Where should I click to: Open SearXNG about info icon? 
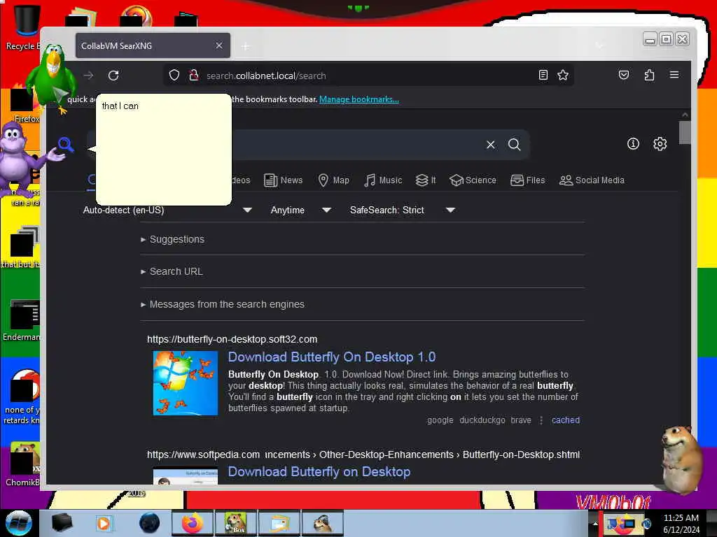pyautogui.click(x=633, y=144)
